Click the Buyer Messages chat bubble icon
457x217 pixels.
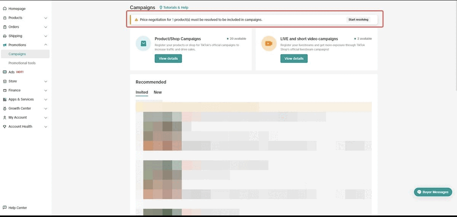[419, 192]
